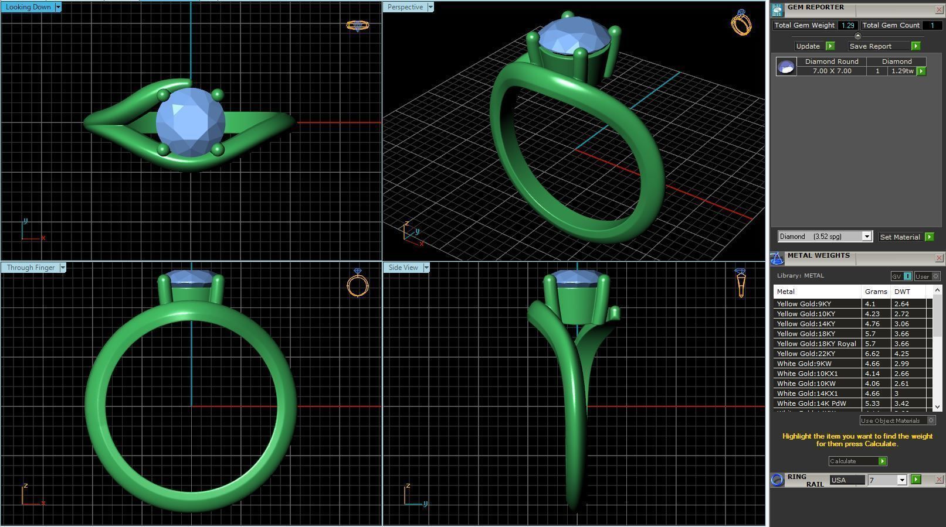Click the Total Gem Weight value 1.29
This screenshot has height=527, width=946.
847,25
